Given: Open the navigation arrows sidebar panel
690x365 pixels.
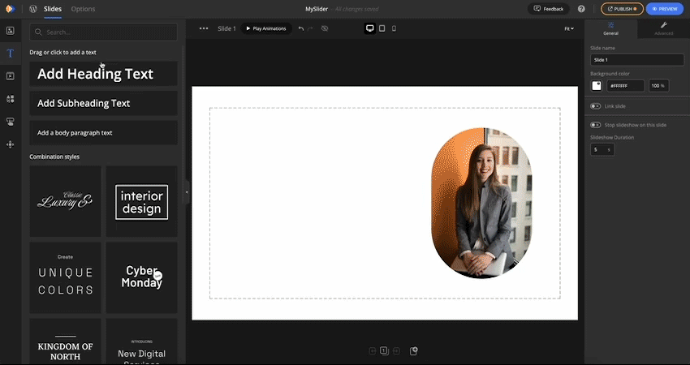Looking at the screenshot, I should 10,144.
